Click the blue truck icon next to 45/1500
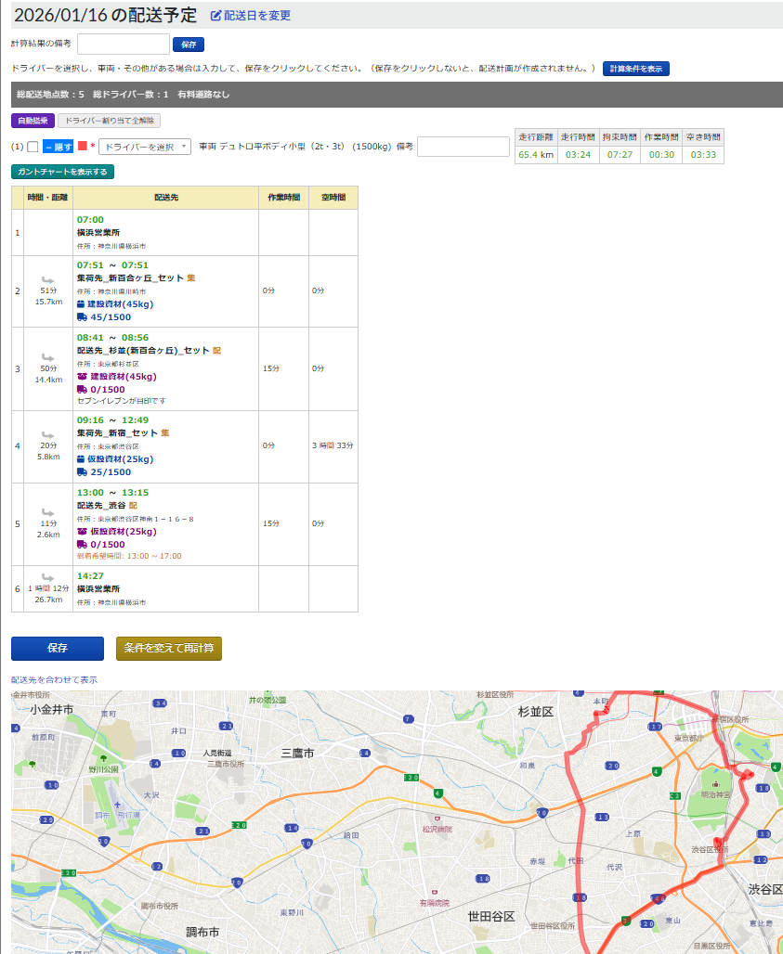 81,317
